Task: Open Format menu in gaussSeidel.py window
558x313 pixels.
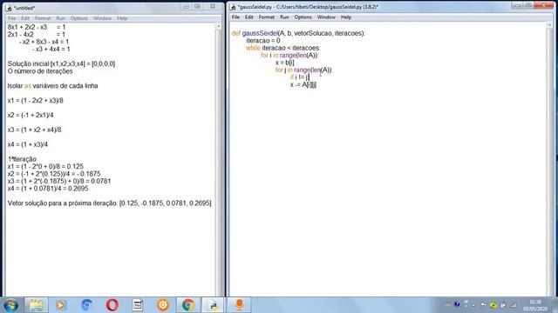Action: (267, 17)
